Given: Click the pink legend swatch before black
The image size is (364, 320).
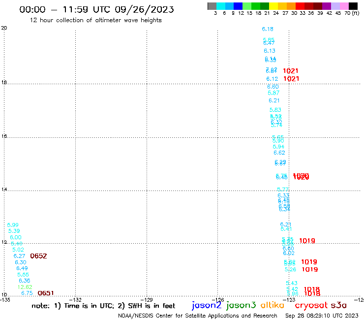Looking at the screenshot, I should (344, 6).
